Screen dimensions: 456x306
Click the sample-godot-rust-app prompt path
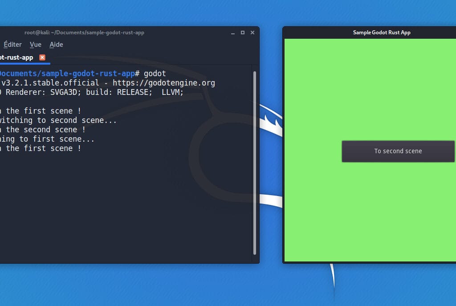point(68,73)
